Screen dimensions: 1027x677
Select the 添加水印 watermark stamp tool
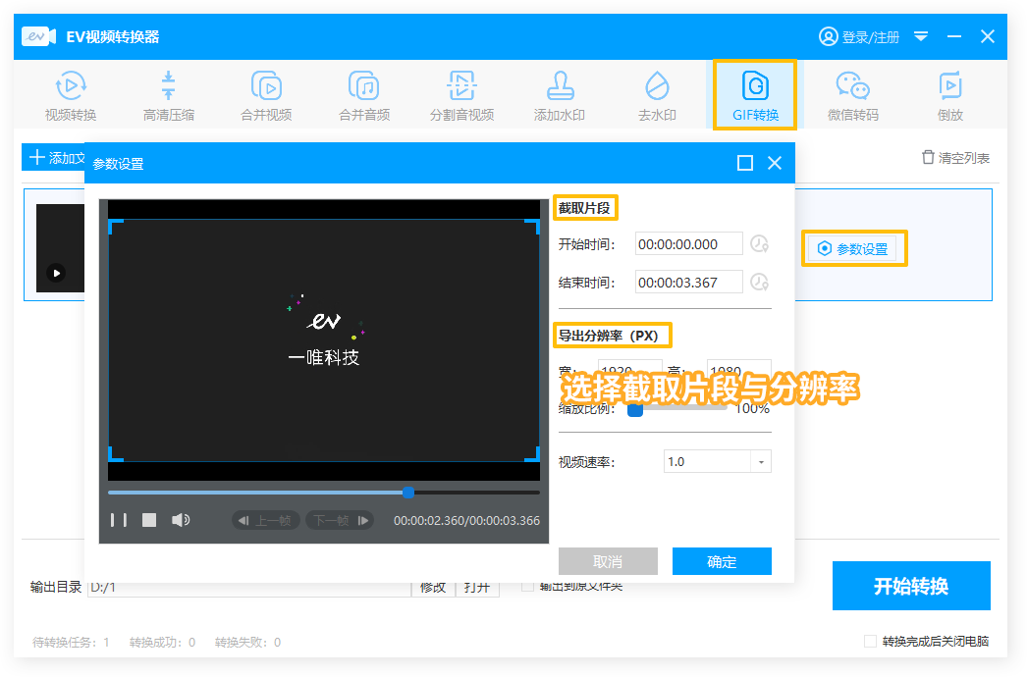click(559, 96)
